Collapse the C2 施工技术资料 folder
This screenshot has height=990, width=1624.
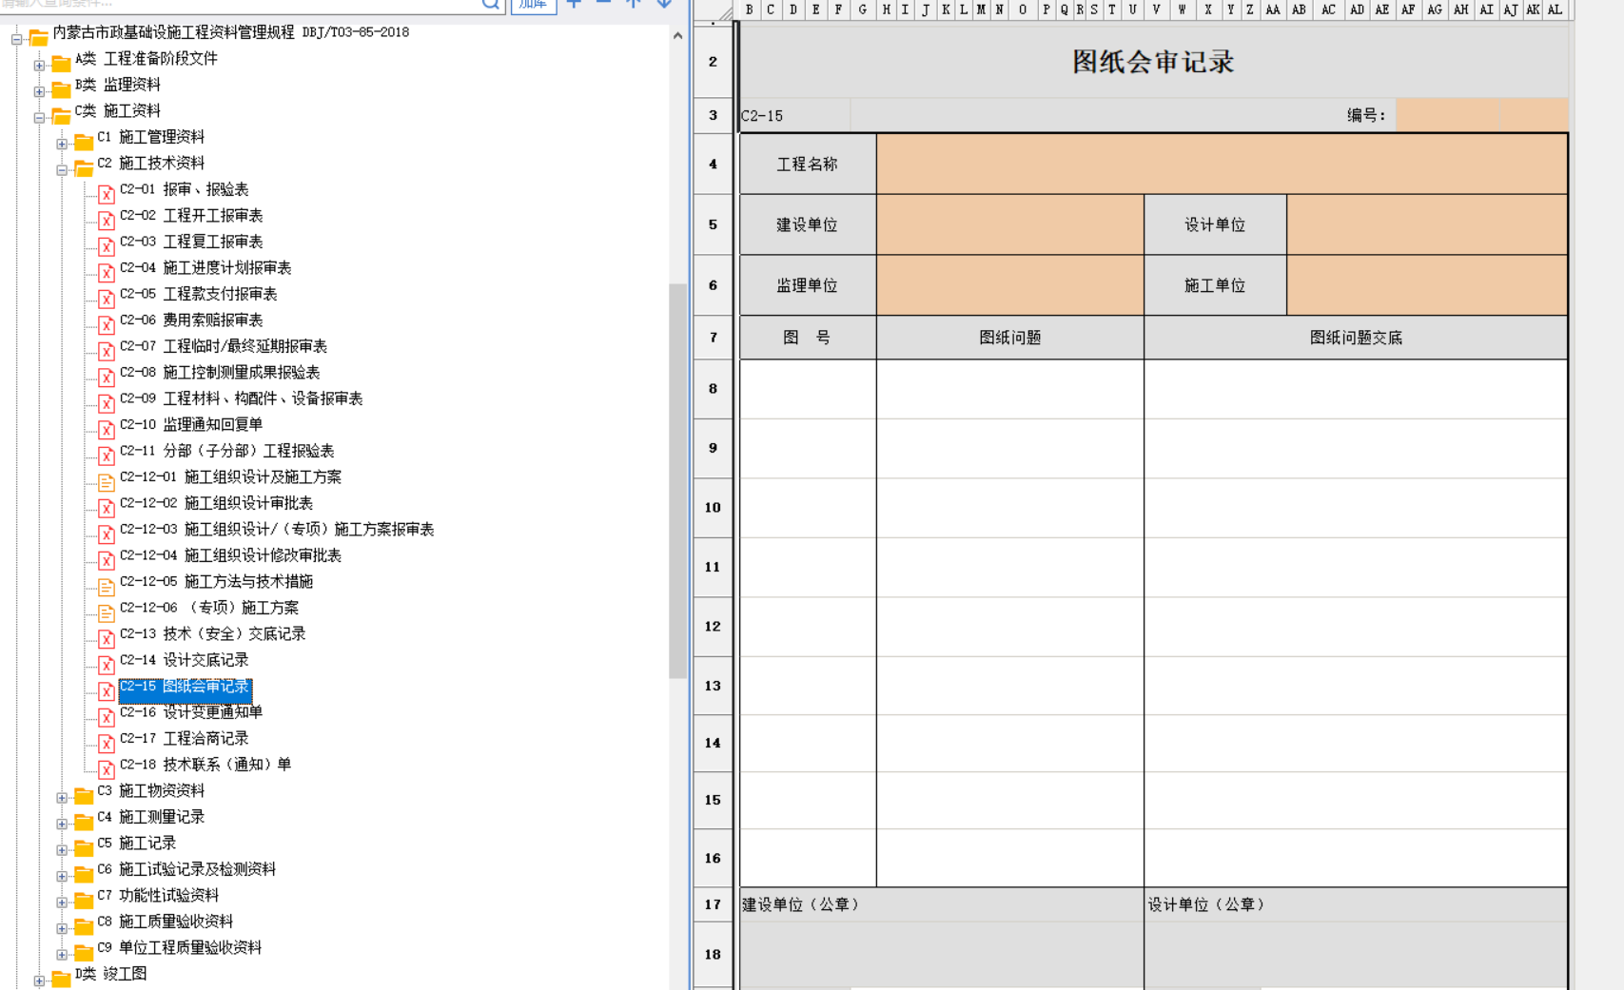[62, 170]
